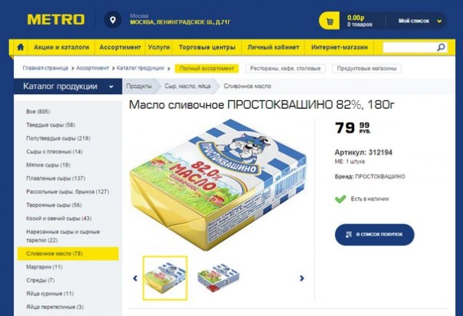Open the 'Маргарин (11)' category
The width and height of the screenshot is (463, 316).
tap(44, 267)
